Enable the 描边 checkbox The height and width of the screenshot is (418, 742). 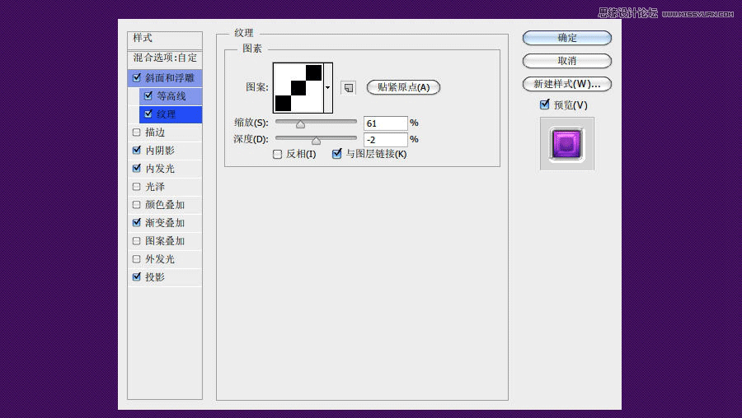[x=137, y=132]
